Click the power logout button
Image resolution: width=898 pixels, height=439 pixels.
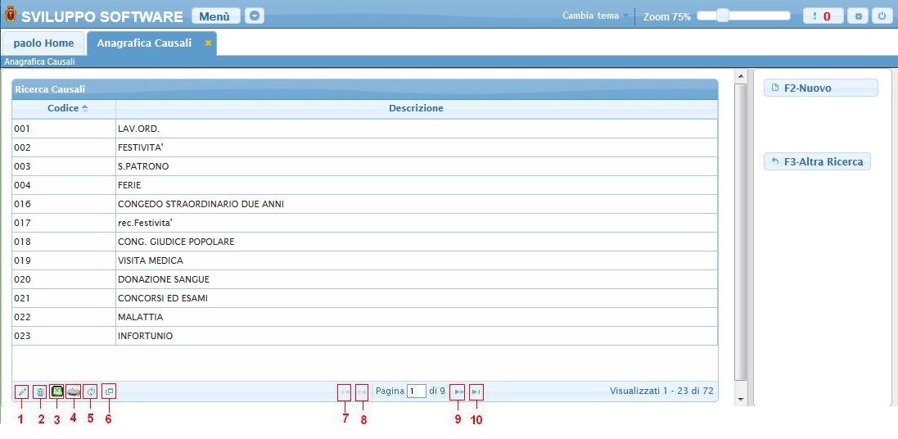[x=882, y=16]
